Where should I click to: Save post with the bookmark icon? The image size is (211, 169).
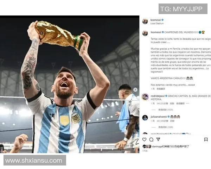206,139
